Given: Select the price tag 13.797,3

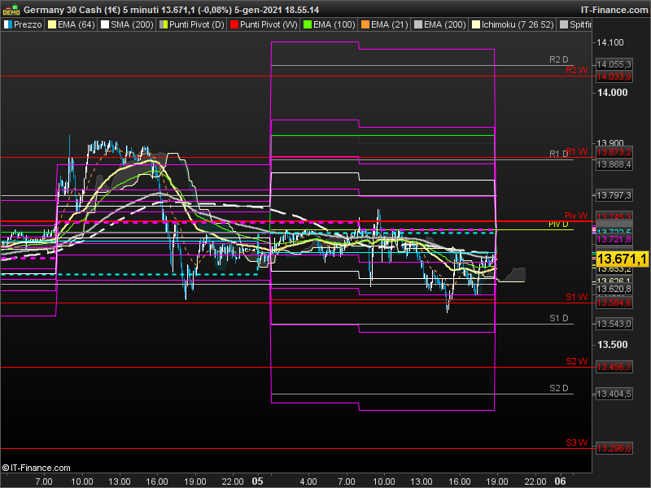Looking at the screenshot, I should [614, 195].
